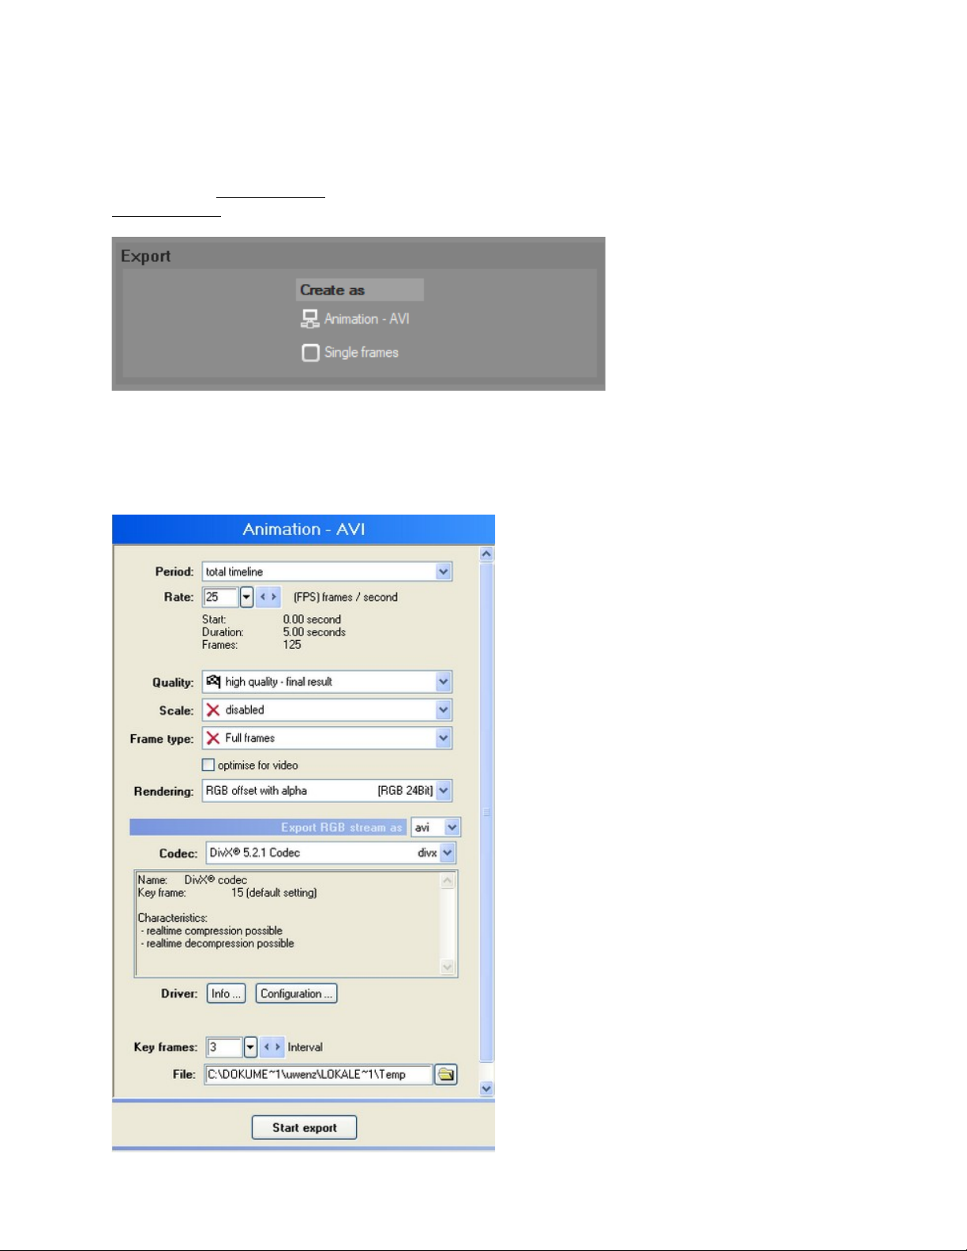Click panel scrollbar down arrow
This screenshot has height=1251, width=967.
tap(486, 1088)
